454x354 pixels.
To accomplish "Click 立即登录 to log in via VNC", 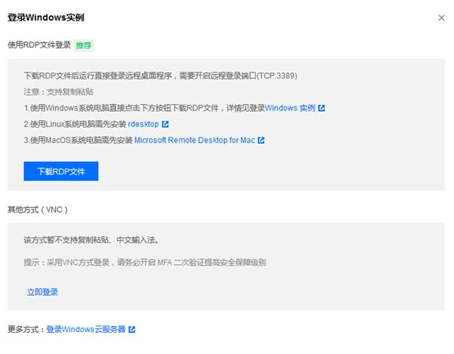I will 42,292.
